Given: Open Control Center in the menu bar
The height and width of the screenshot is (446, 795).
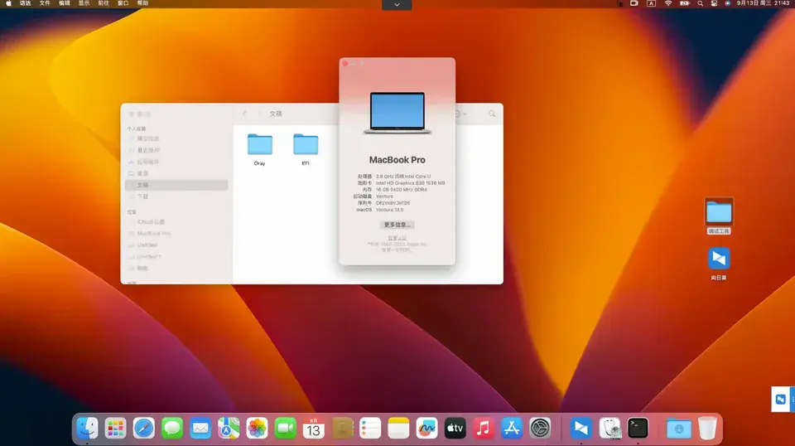Looking at the screenshot, I should tap(714, 3).
